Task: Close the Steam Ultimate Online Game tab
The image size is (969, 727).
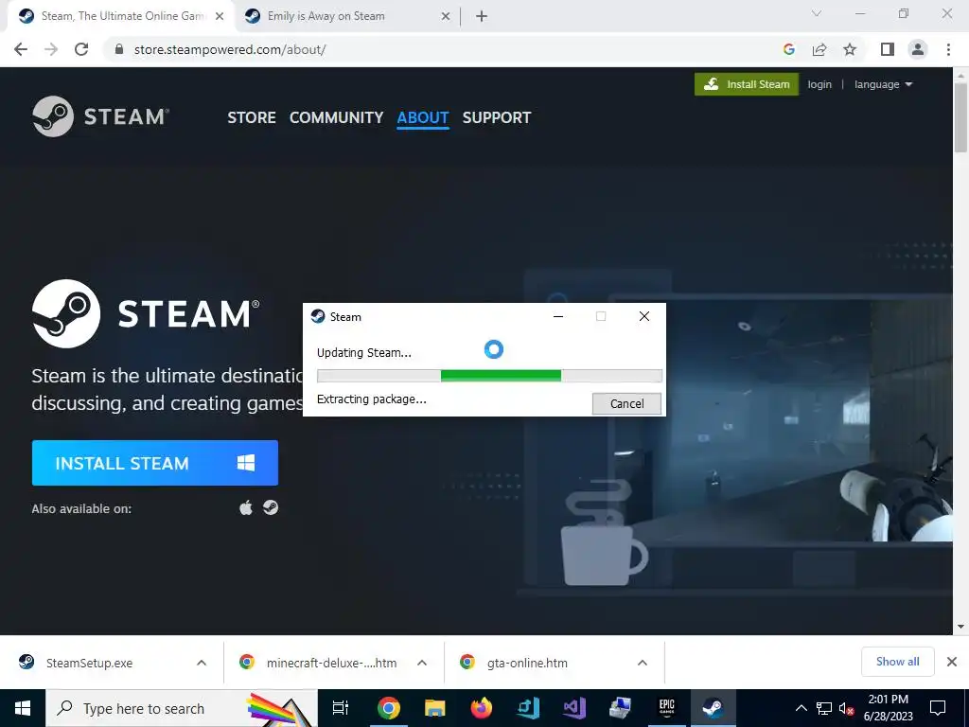Action: [x=220, y=17]
